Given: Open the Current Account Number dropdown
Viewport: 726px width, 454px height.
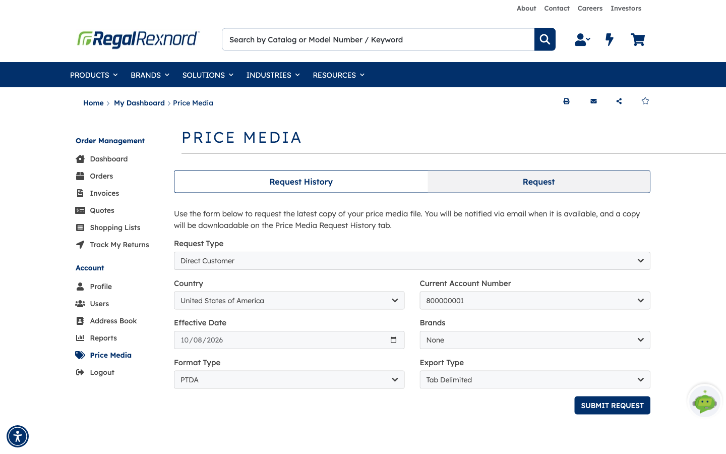Looking at the screenshot, I should 535,301.
